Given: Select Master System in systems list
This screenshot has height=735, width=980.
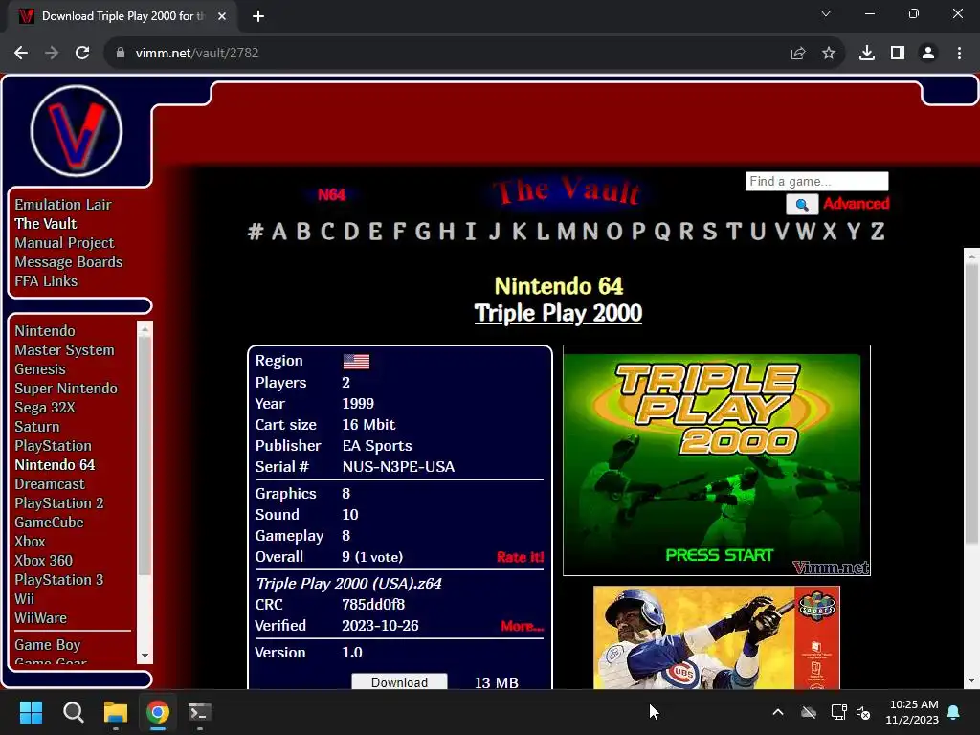Looking at the screenshot, I should coord(64,350).
